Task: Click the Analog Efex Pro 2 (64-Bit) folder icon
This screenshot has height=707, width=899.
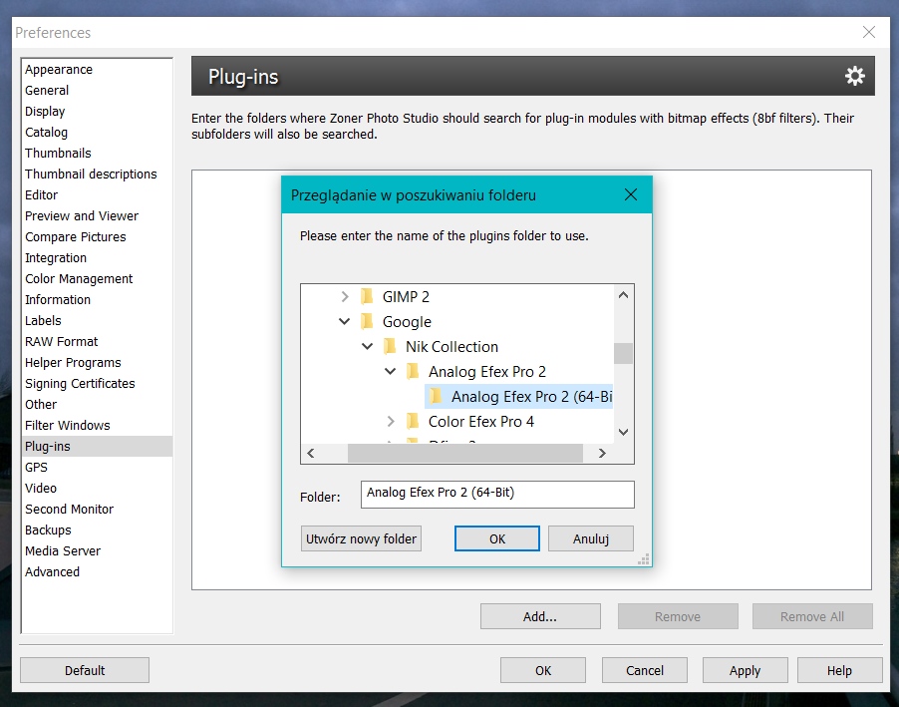Action: click(436, 396)
